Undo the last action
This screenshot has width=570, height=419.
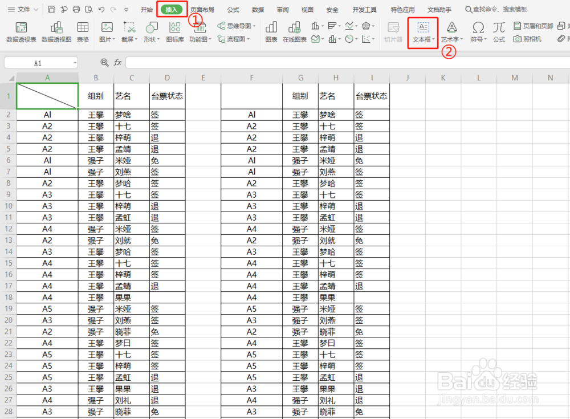pos(101,10)
